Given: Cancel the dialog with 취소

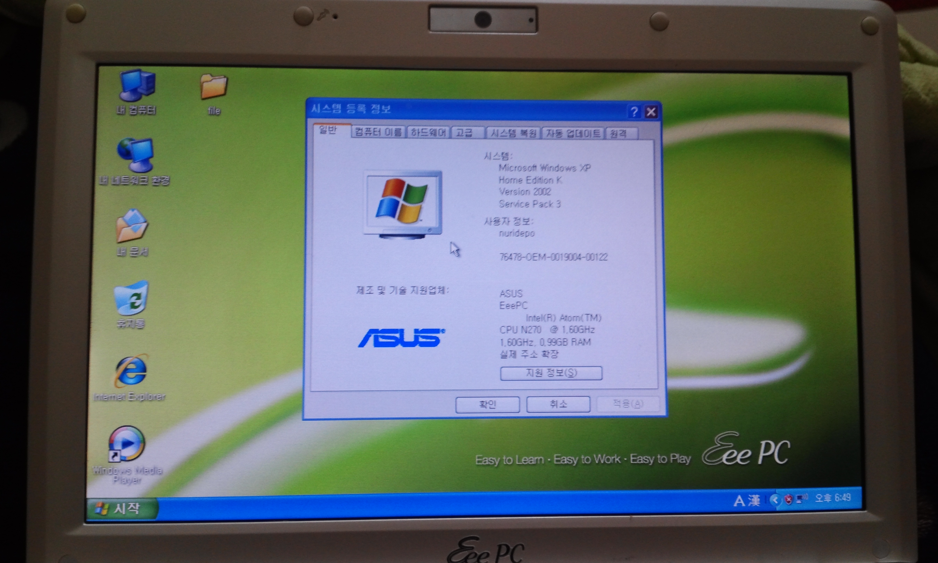Looking at the screenshot, I should click(x=558, y=404).
